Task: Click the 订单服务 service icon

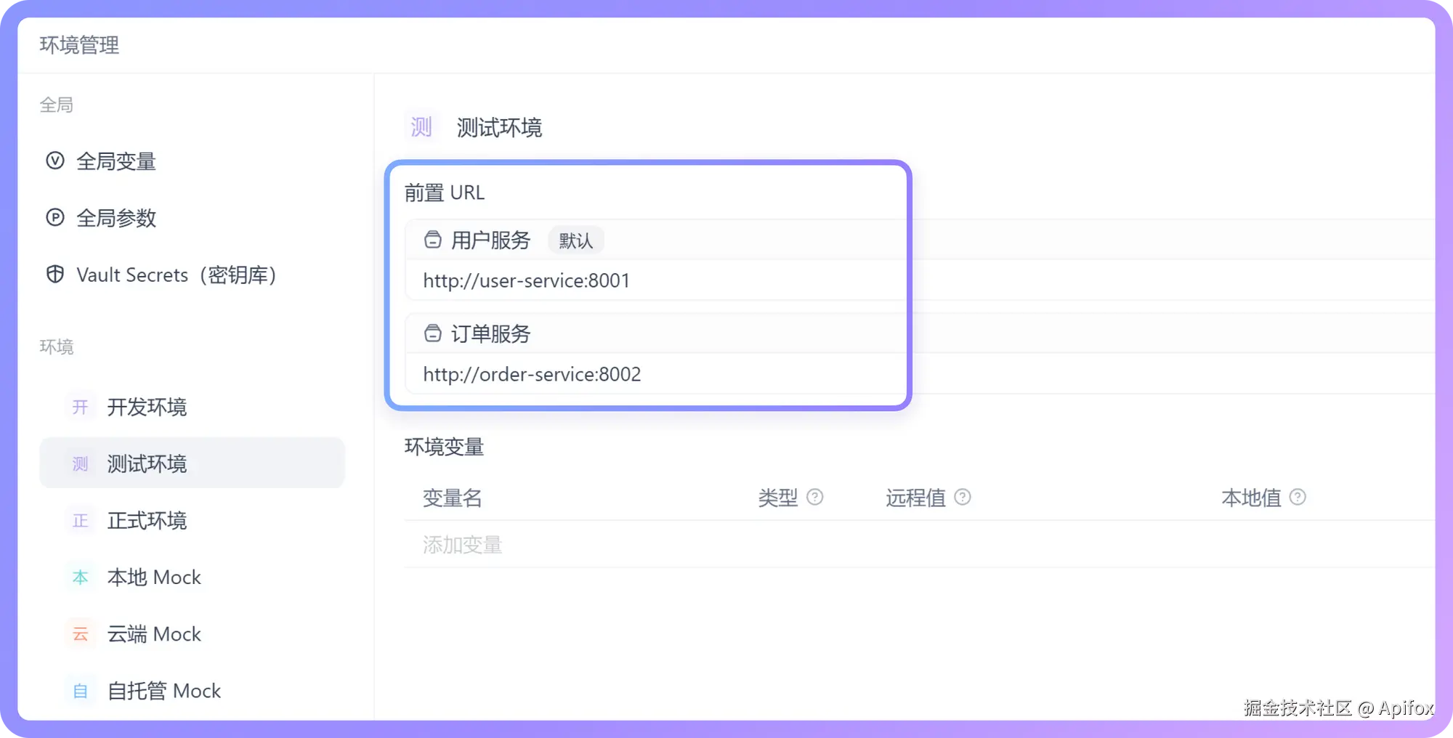Action: pos(433,333)
